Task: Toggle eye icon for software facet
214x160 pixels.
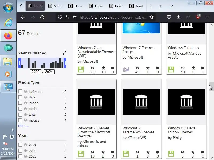Action: (25, 91)
